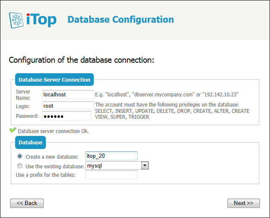The width and height of the screenshot is (270, 218).
Task: Click the 'Database server connection Ok.' status text
Action: coord(53,131)
